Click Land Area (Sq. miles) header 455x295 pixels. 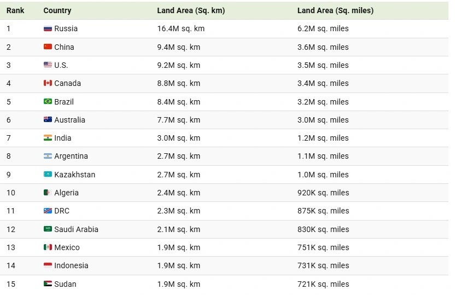tap(335, 10)
